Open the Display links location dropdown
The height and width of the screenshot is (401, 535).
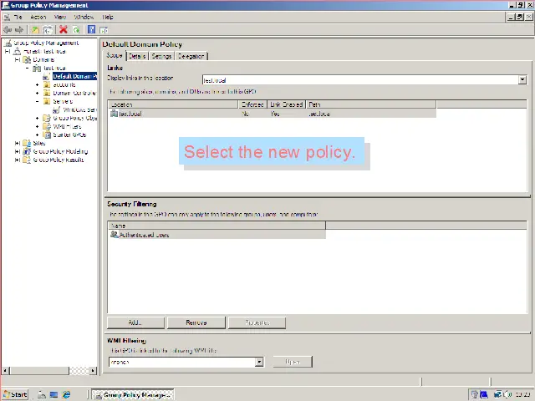click(522, 80)
